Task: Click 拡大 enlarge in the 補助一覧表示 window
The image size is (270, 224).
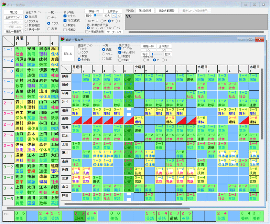Action: 168,55
